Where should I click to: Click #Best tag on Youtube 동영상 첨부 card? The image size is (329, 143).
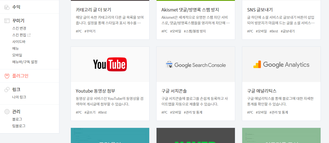pos(102,112)
